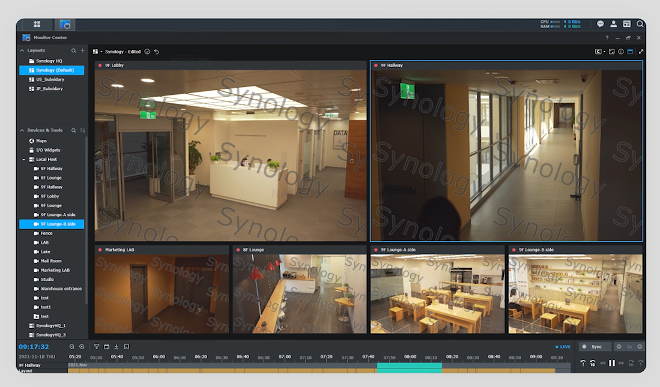Select the JP_Subsidary layout

point(52,89)
